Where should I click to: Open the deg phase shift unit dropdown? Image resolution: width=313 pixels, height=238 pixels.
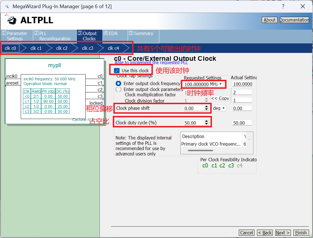pos(219,108)
